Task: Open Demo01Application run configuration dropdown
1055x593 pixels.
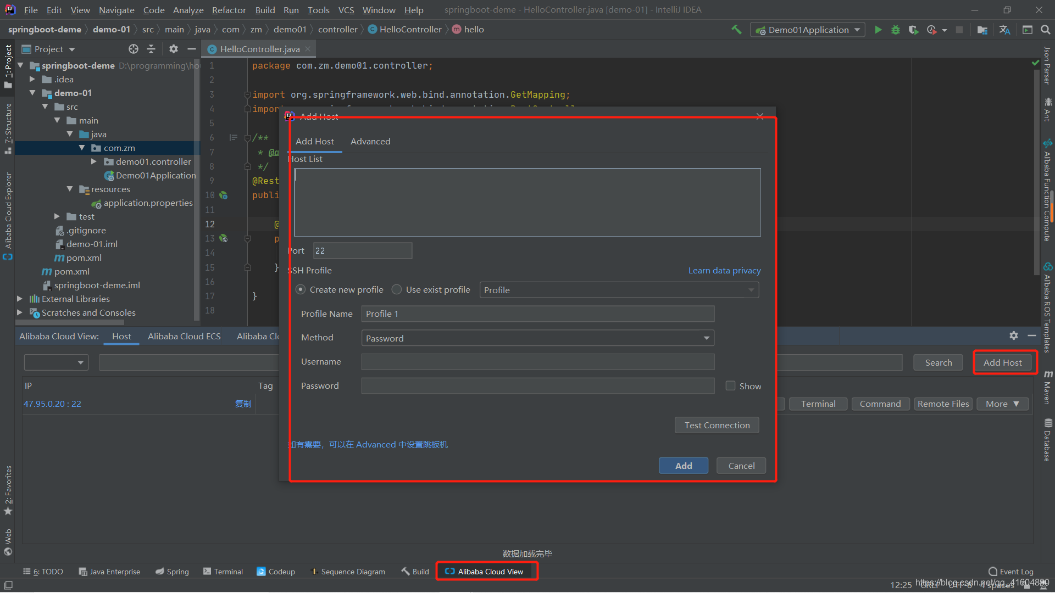Action: (x=808, y=30)
